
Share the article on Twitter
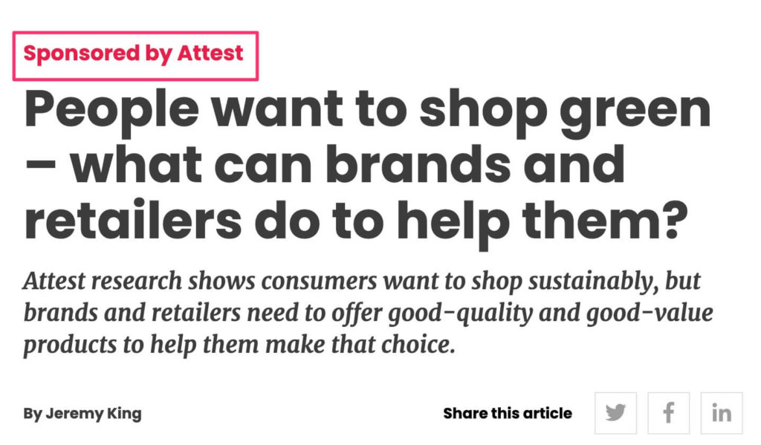point(615,413)
